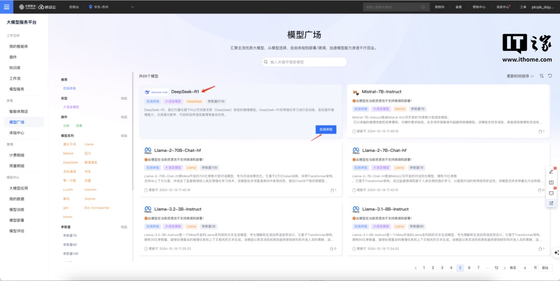Viewport: 560px width, 281px height.
Task: Click the document icon in floating sidebar
Action: pos(551,182)
